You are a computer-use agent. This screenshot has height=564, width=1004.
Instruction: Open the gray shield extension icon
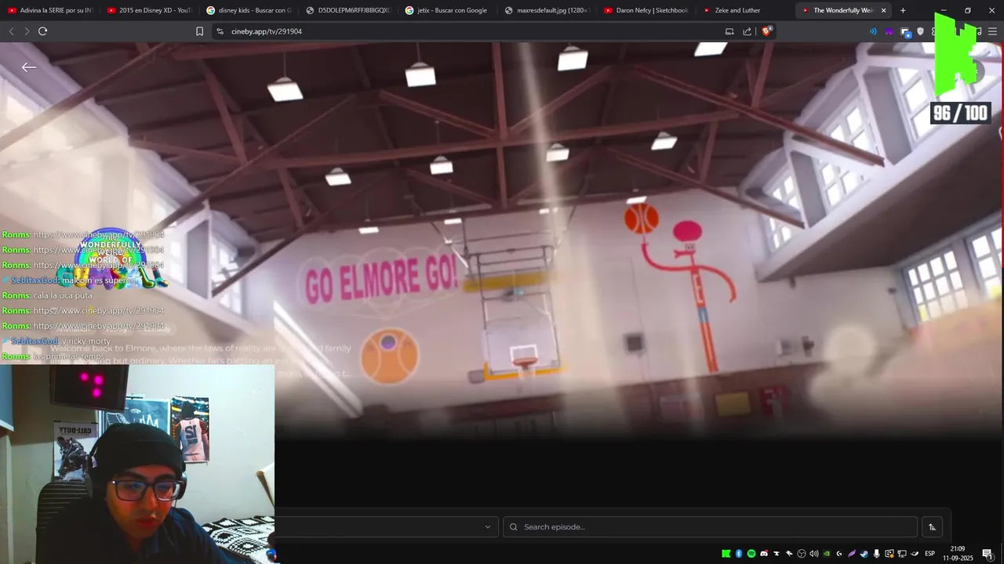click(x=920, y=31)
